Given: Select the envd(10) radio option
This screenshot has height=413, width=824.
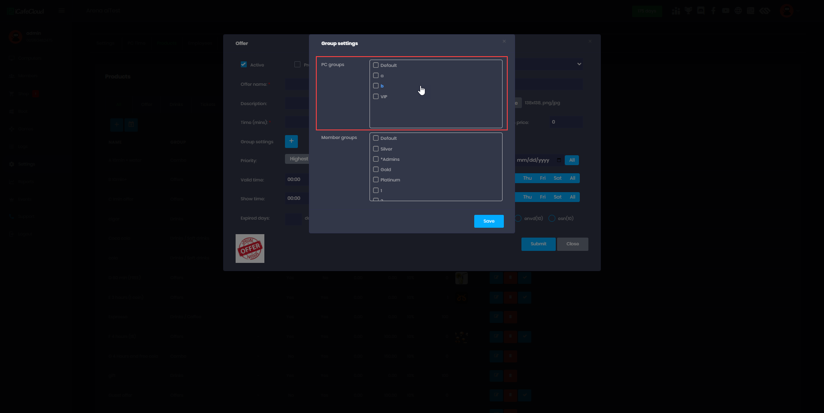Looking at the screenshot, I should click(518, 218).
